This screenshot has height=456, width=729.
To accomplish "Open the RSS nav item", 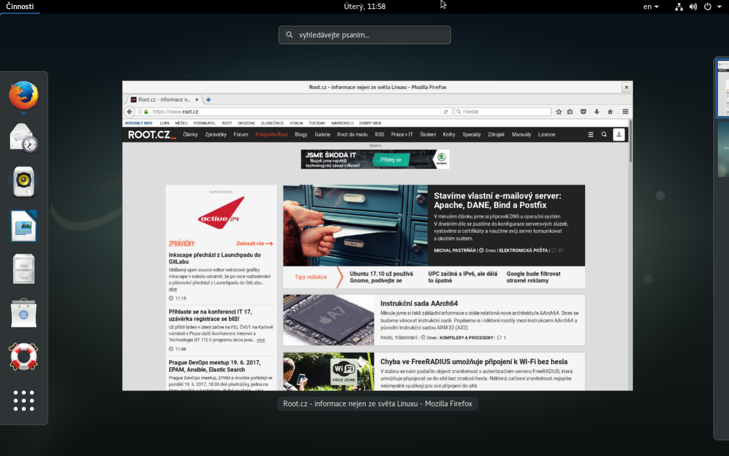I will (380, 134).
